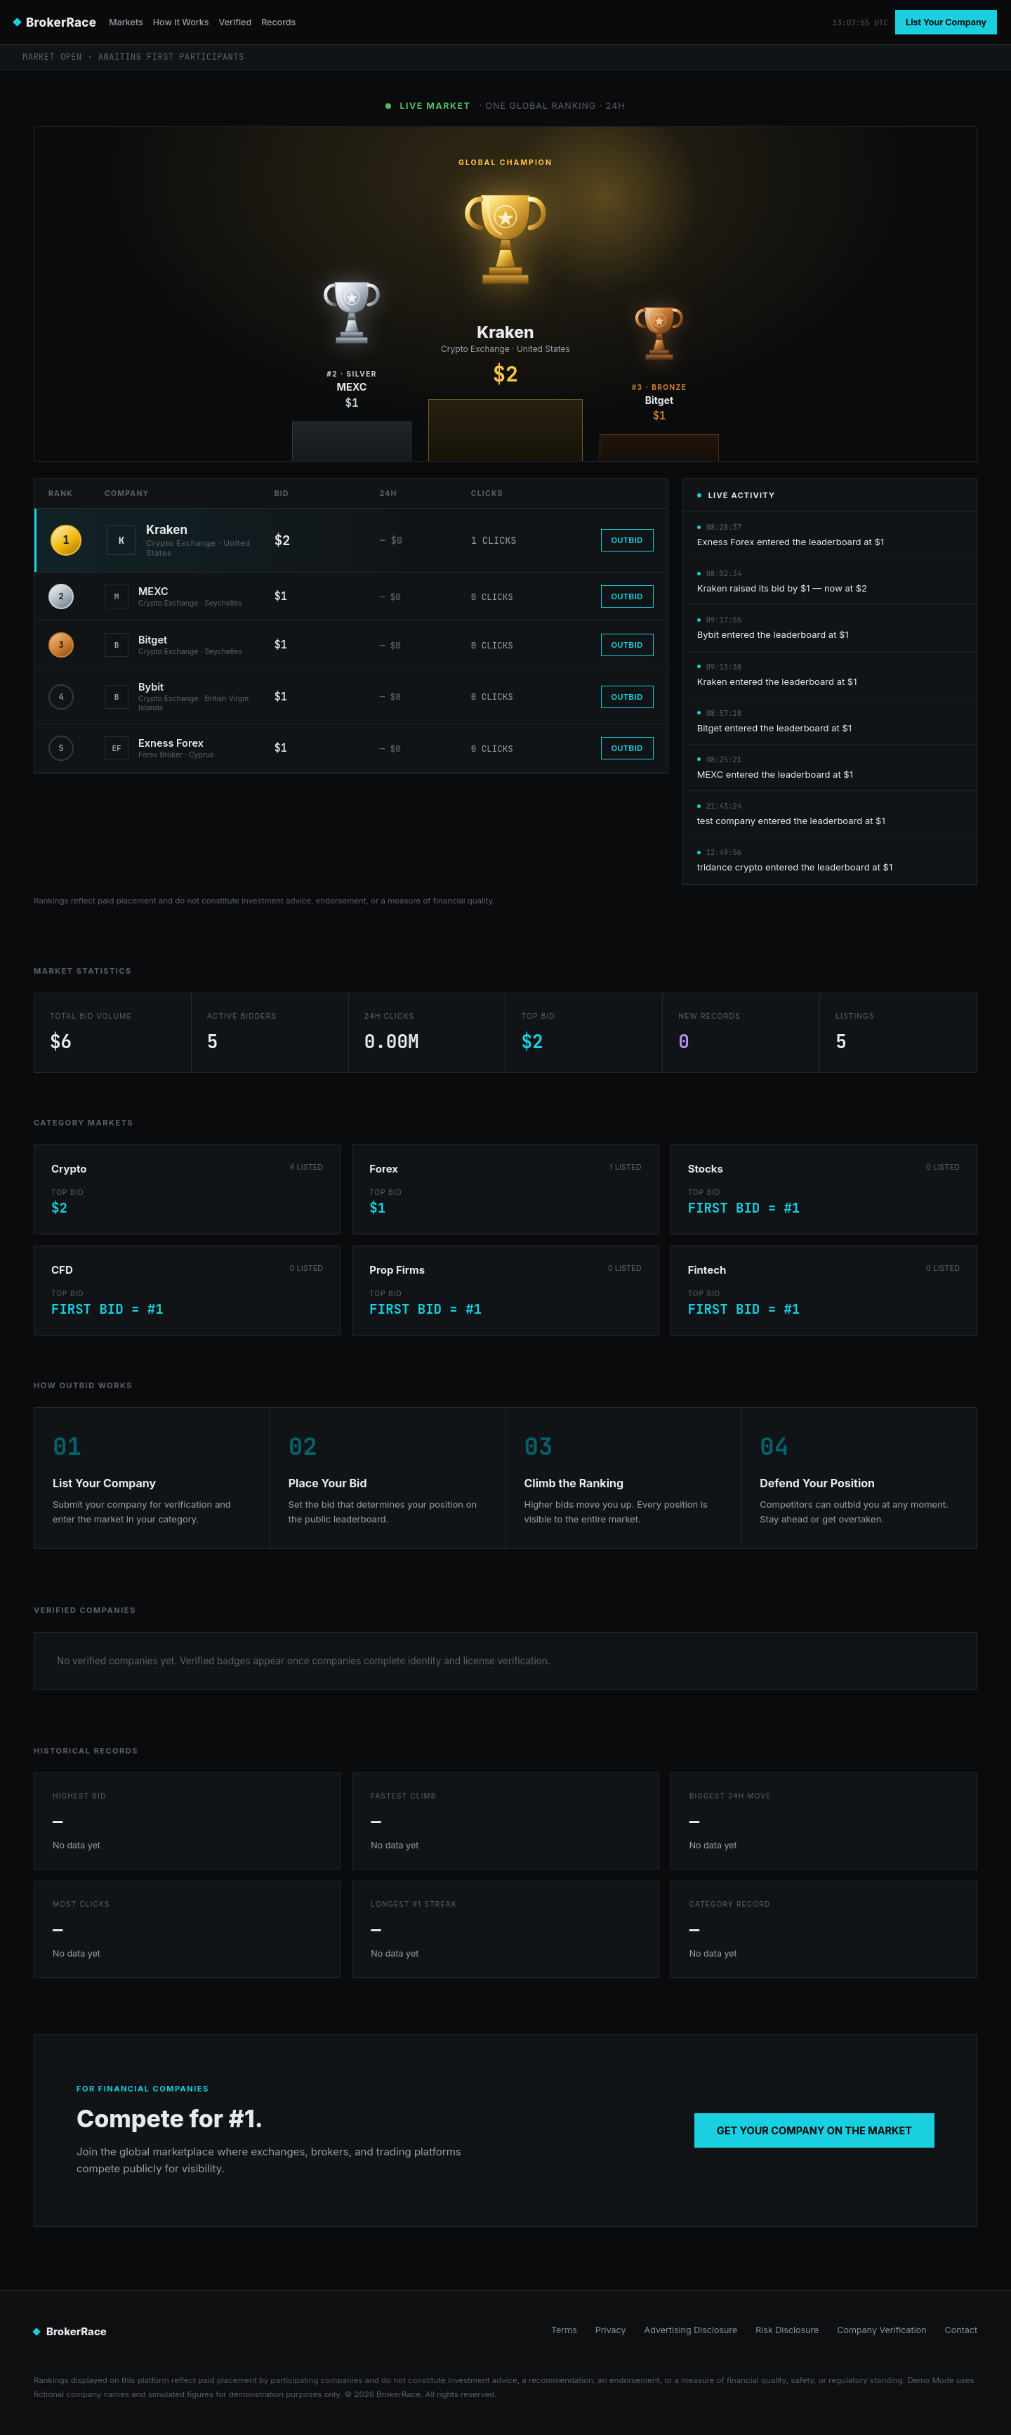Screen dimensions: 1011x2435
Task: Click the Active Bidders stat value
Action: (213, 1040)
